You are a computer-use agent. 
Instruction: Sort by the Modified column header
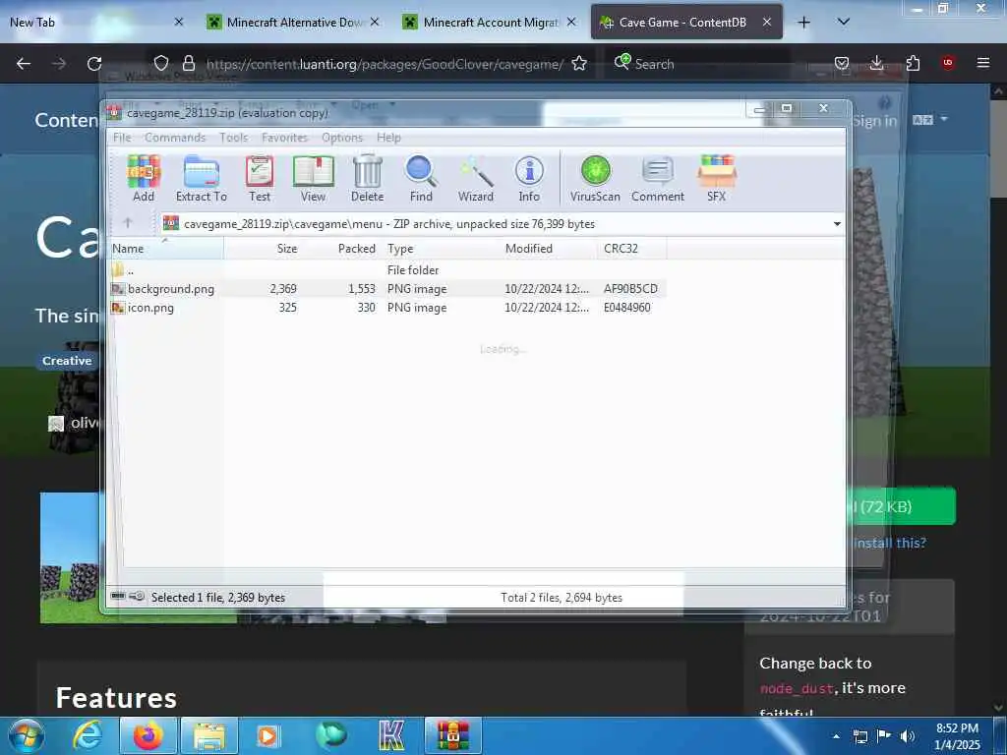point(550,249)
